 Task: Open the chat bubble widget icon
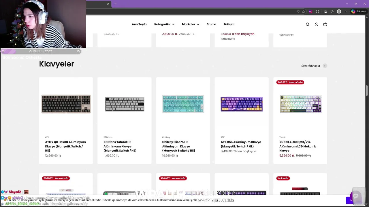tap(356, 196)
